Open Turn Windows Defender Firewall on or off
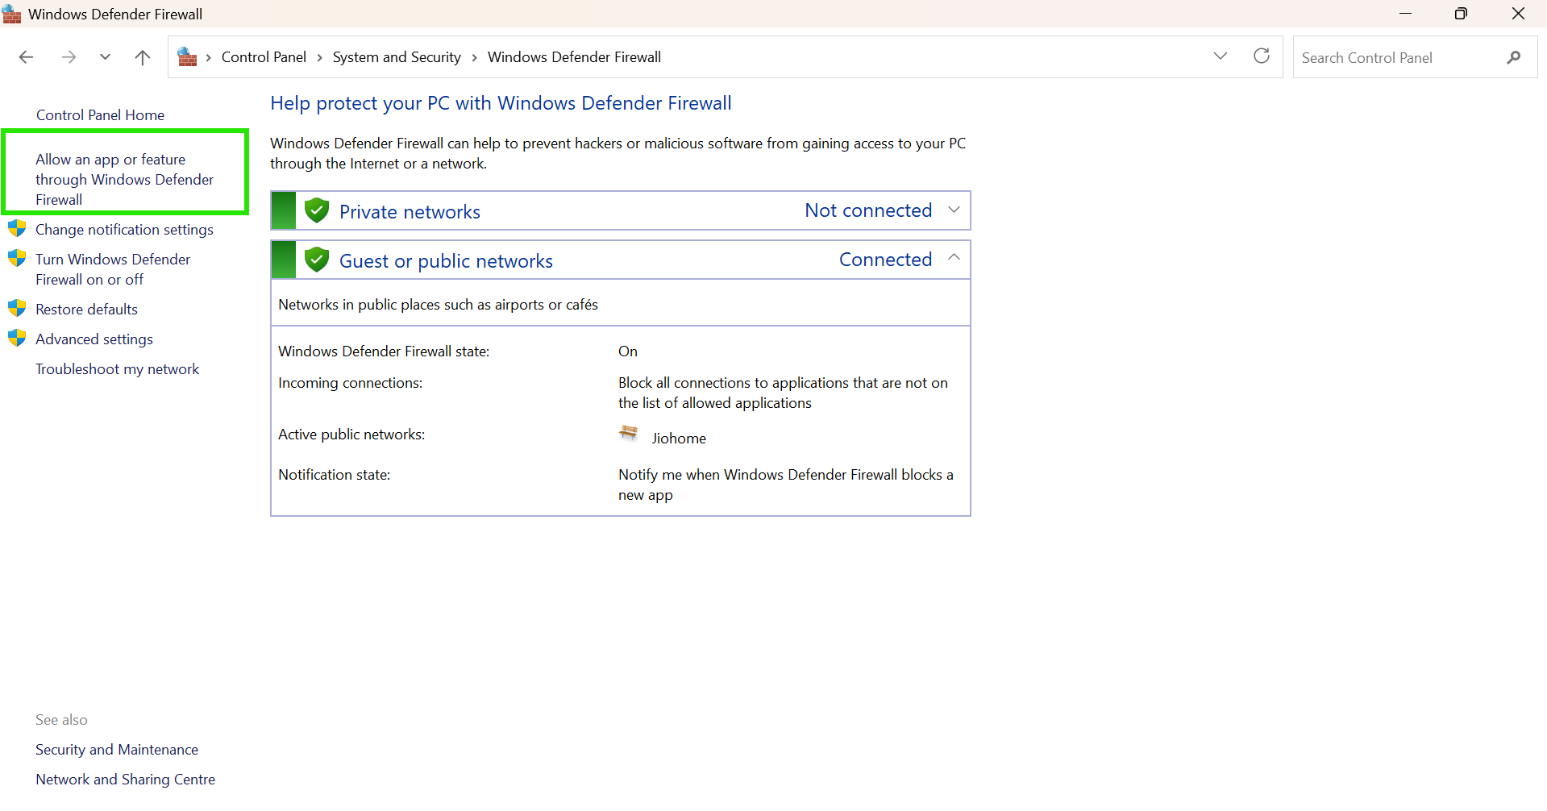 113,269
